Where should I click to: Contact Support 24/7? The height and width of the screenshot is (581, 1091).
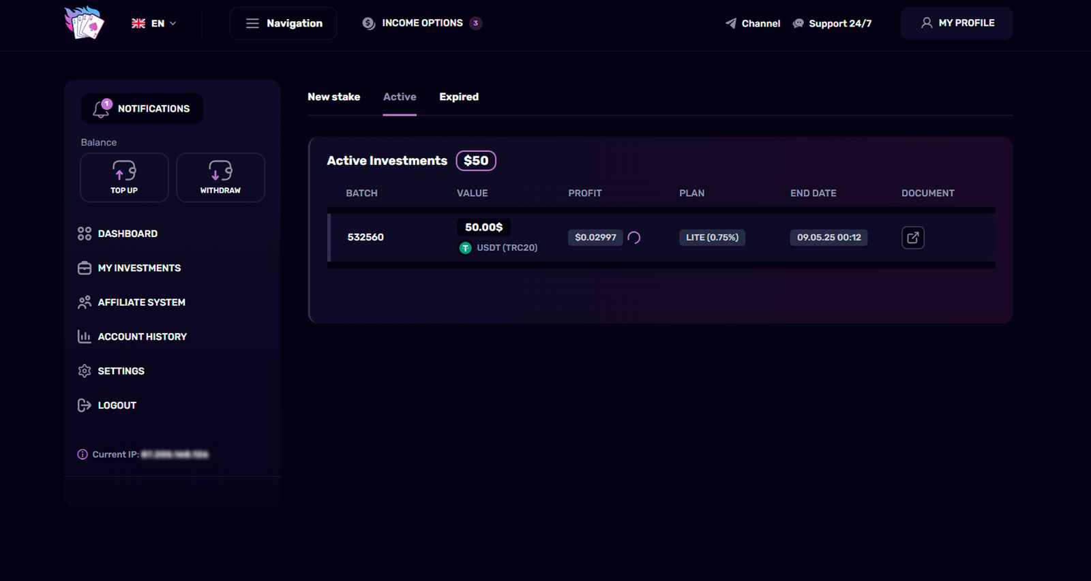click(832, 23)
